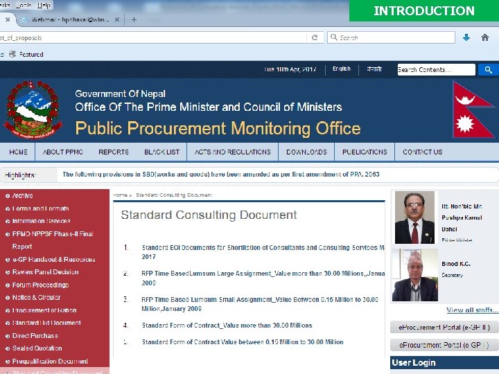Open eProcurement Portal (e-GP I) button
The height and width of the screenshot is (374, 499).
(x=444, y=345)
